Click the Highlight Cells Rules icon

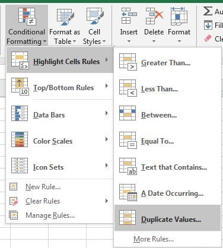(20, 61)
